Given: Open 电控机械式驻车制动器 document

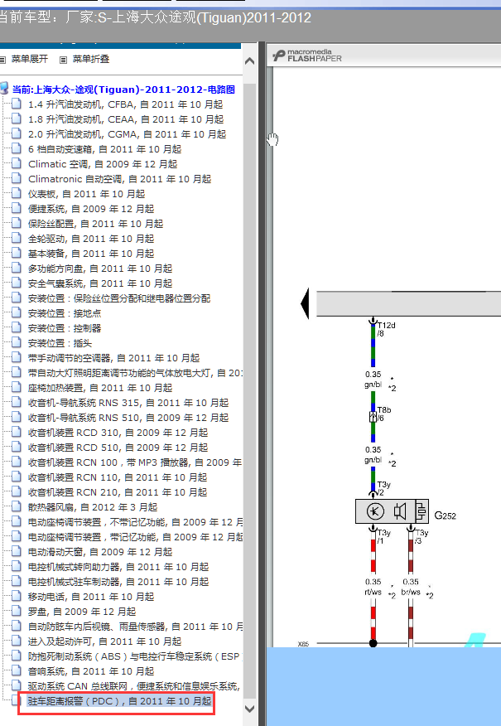Looking at the screenshot, I should tap(118, 582).
